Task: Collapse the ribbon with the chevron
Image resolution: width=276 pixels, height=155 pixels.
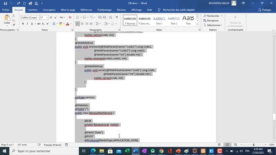Action: pos(273,30)
